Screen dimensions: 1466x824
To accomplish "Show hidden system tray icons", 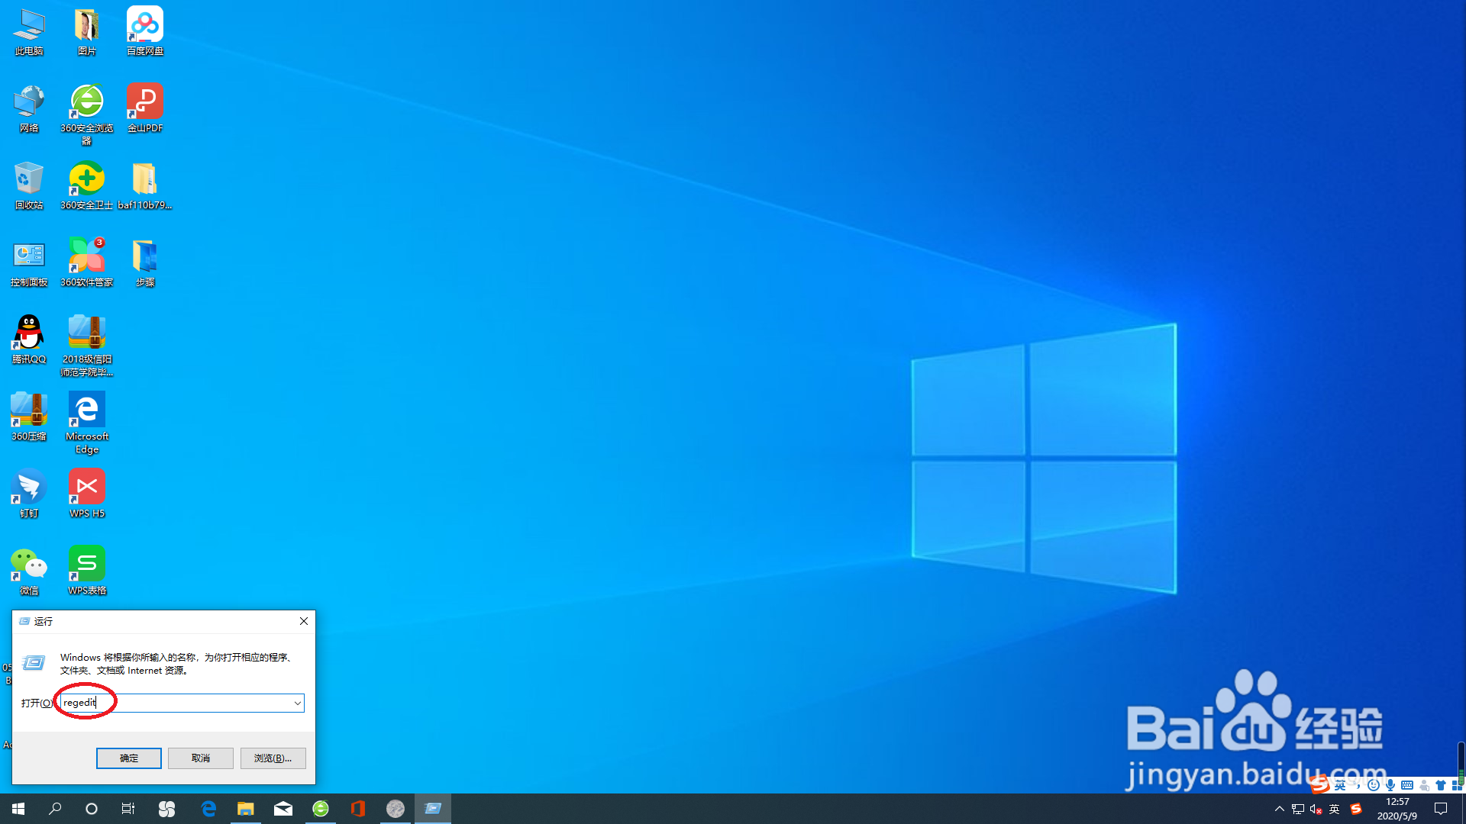I will tap(1280, 809).
